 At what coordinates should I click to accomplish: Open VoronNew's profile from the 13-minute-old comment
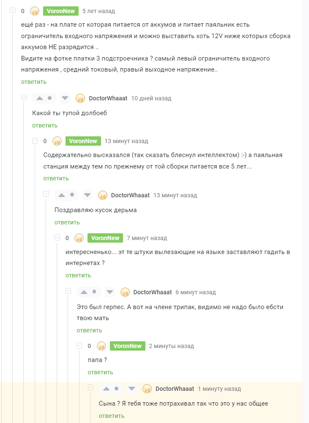(x=83, y=141)
